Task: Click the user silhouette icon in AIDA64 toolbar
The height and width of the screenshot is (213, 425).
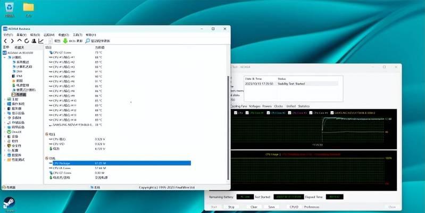Action: pyautogui.click(x=34, y=41)
